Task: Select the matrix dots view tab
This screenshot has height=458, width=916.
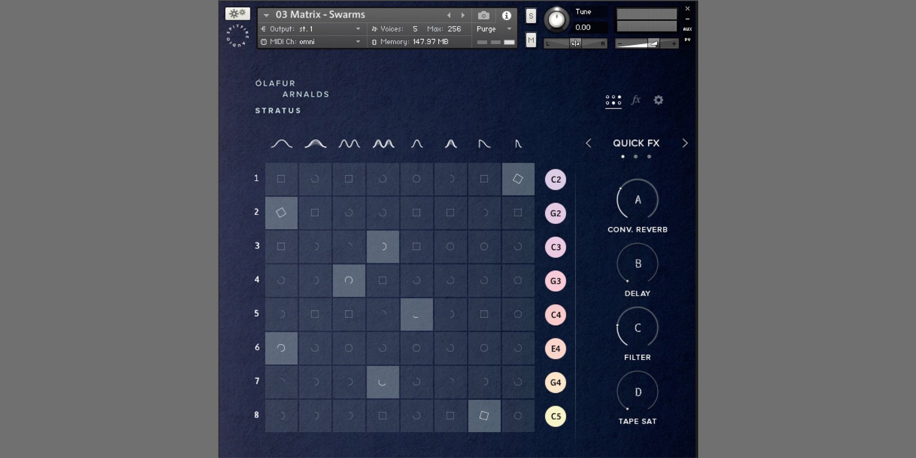Action: [613, 100]
